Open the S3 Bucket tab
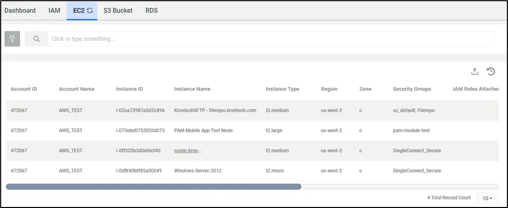The width and height of the screenshot is (508, 208). coord(118,10)
